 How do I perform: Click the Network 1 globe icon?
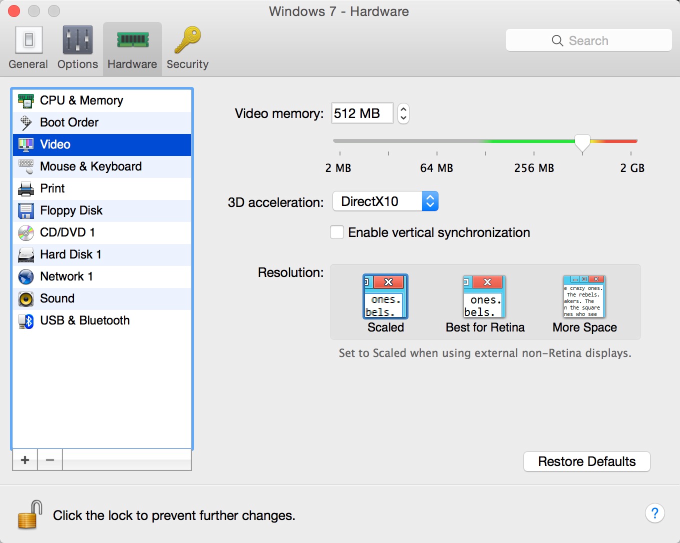click(x=26, y=276)
